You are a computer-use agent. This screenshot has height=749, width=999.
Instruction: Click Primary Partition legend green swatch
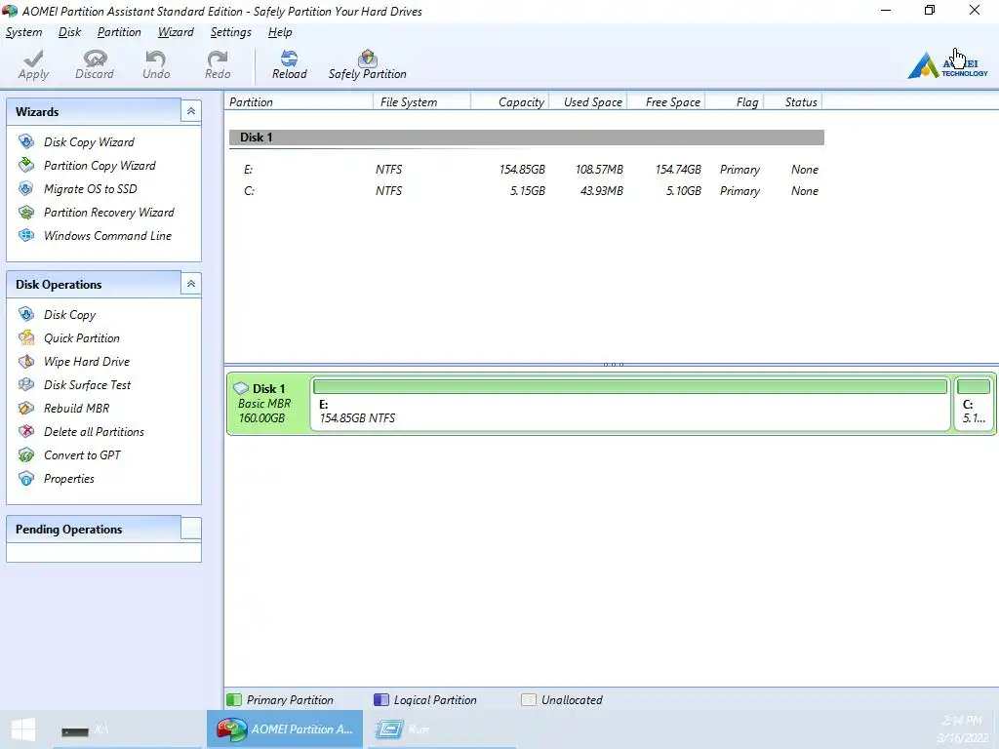click(x=234, y=699)
